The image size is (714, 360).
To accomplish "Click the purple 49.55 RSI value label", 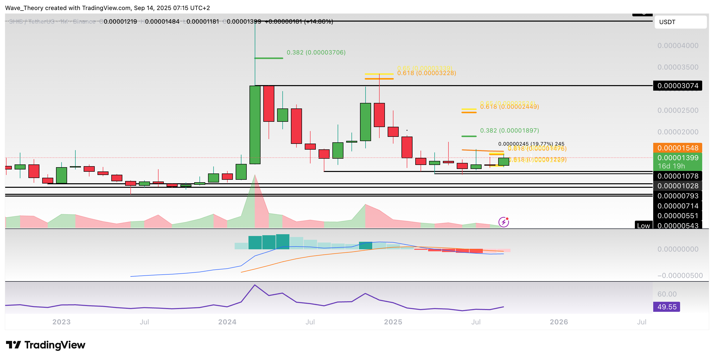I will (666, 307).
